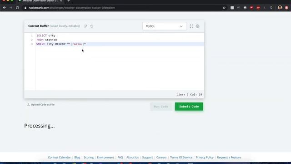Viewport: 291px width, 164px height.
Task: Open Terms Of Service footer link
Action: (x=181, y=157)
